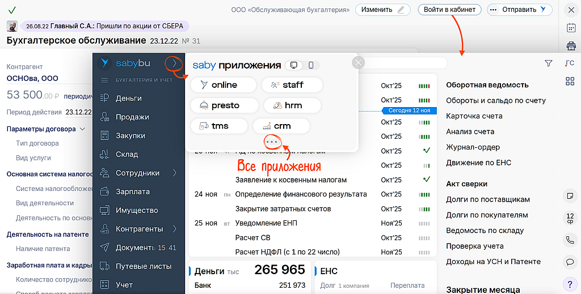Click the Изменить button
Image resolution: width=581 pixels, height=294 pixels.
382,10
